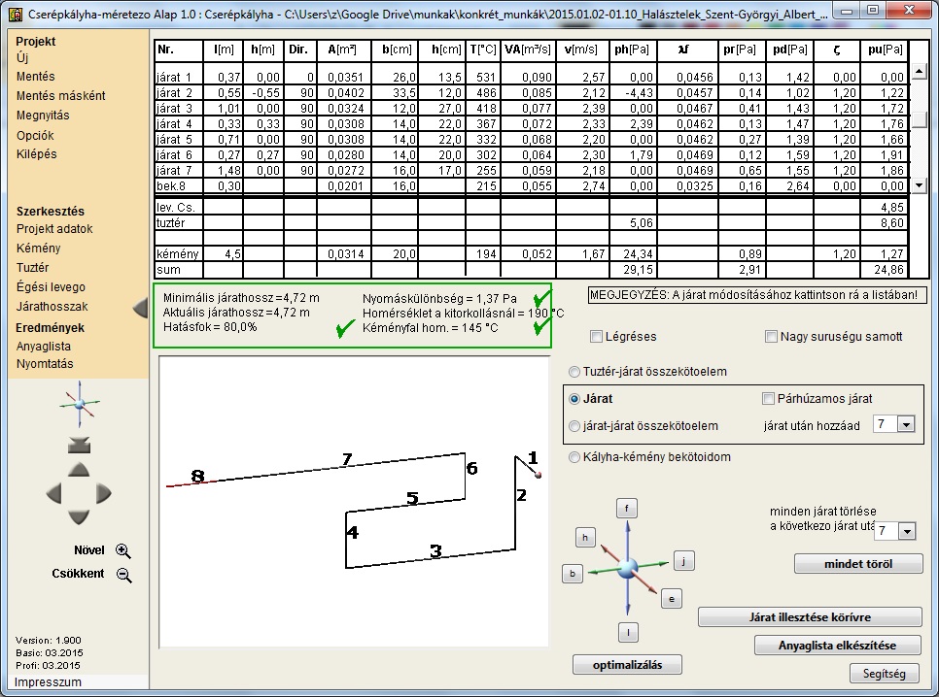Enable the Légréses checkbox
Viewport: 939px width, 697px height.
(x=597, y=337)
